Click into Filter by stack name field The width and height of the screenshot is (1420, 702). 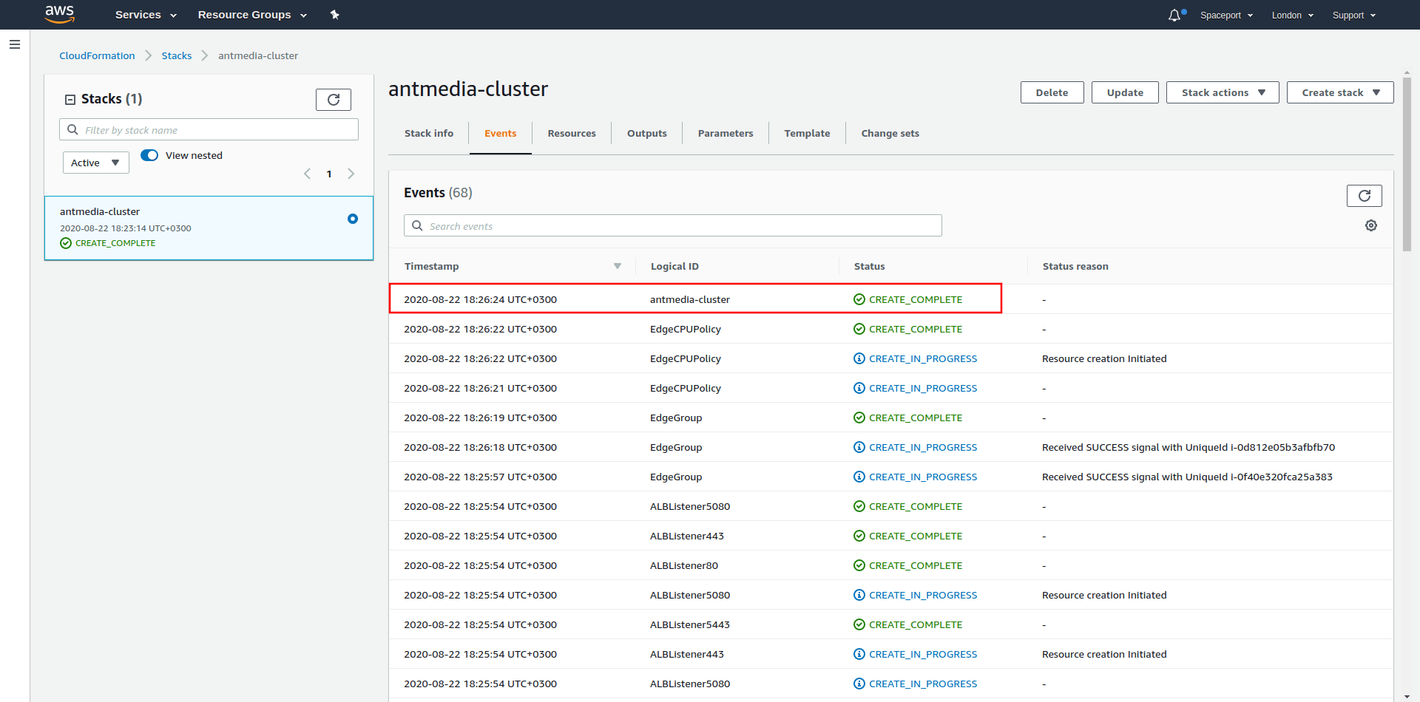[209, 129]
